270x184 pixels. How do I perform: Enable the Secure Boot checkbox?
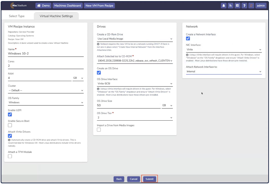click(10, 125)
